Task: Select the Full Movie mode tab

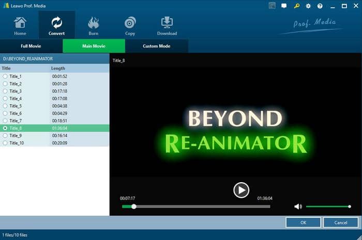Action: tap(31, 46)
